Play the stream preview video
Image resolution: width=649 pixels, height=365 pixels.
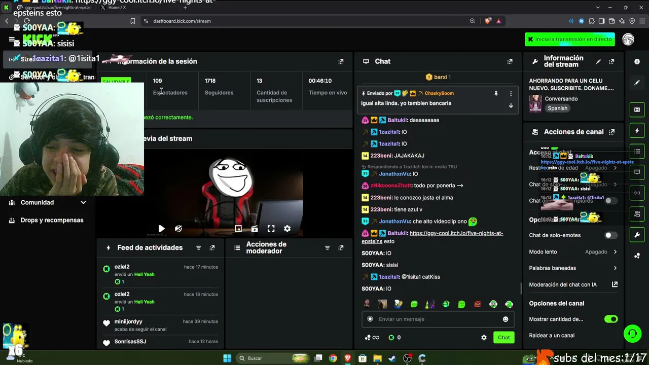point(161,229)
